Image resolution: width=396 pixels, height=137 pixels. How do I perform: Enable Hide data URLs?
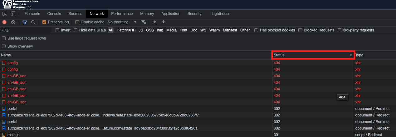point(76,30)
